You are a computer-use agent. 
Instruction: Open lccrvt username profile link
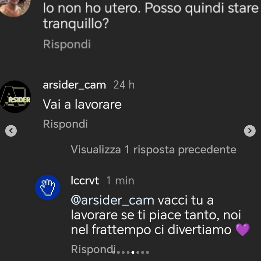pyautogui.click(x=85, y=181)
